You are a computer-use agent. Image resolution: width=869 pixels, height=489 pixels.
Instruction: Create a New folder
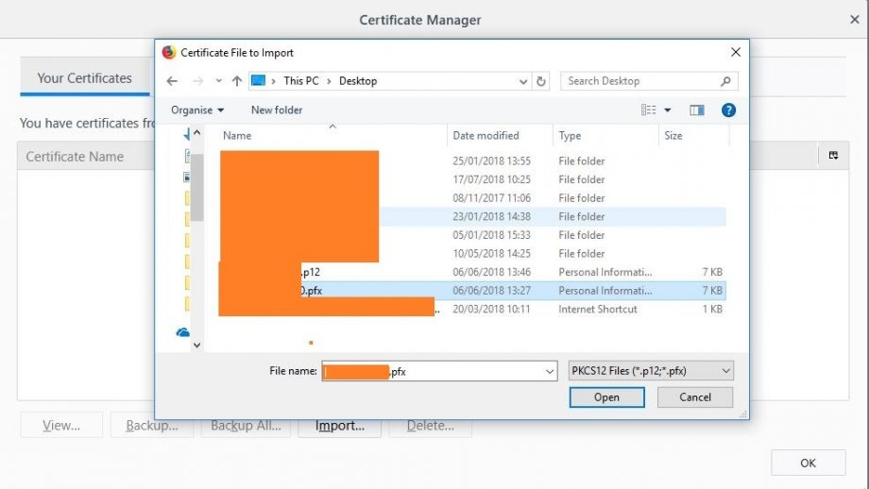[x=277, y=110]
